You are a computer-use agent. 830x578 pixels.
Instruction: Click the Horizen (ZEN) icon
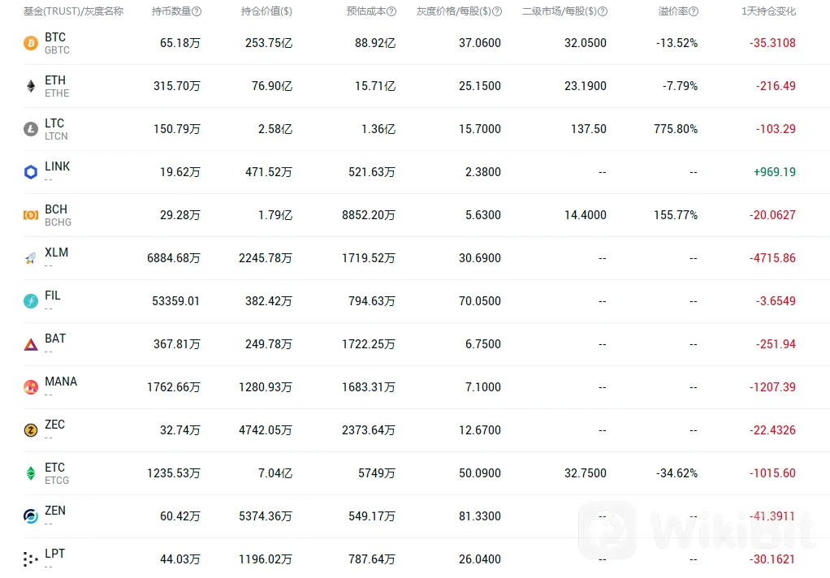(x=31, y=516)
